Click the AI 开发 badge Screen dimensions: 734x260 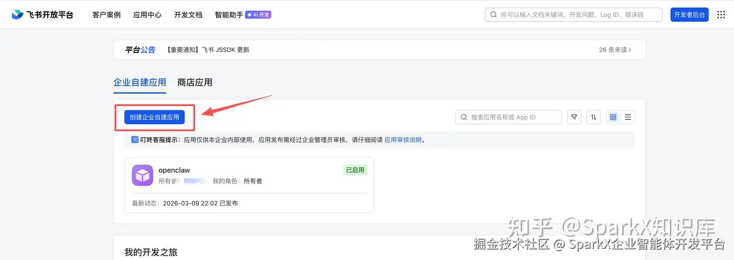(258, 15)
